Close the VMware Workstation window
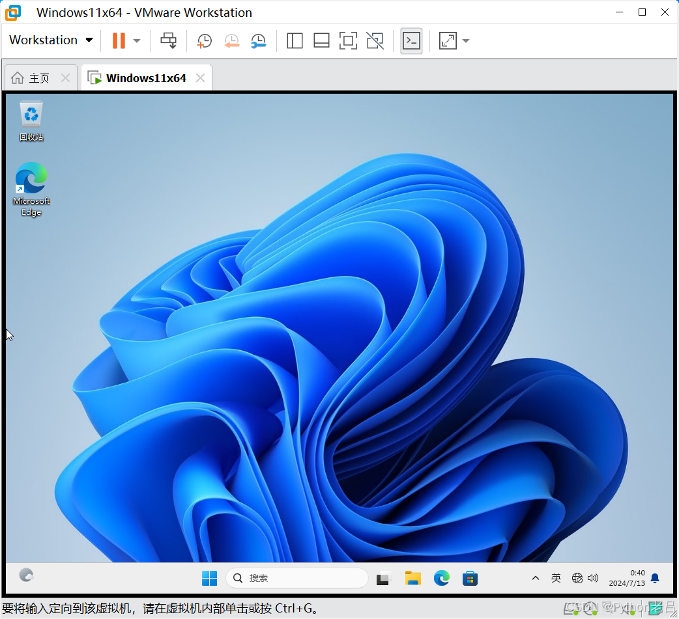679x619 pixels. 665,12
